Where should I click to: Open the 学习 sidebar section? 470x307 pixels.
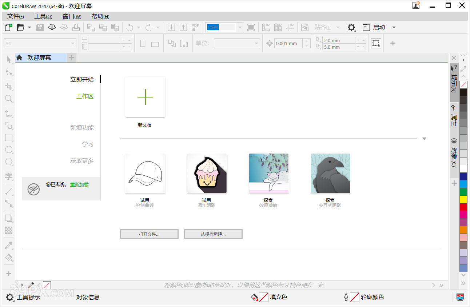(88, 144)
